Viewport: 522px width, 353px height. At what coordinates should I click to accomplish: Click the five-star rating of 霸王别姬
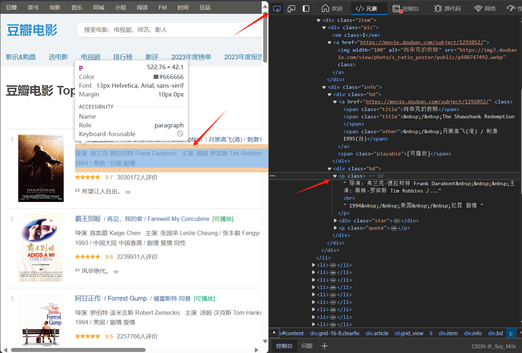[x=88, y=257]
